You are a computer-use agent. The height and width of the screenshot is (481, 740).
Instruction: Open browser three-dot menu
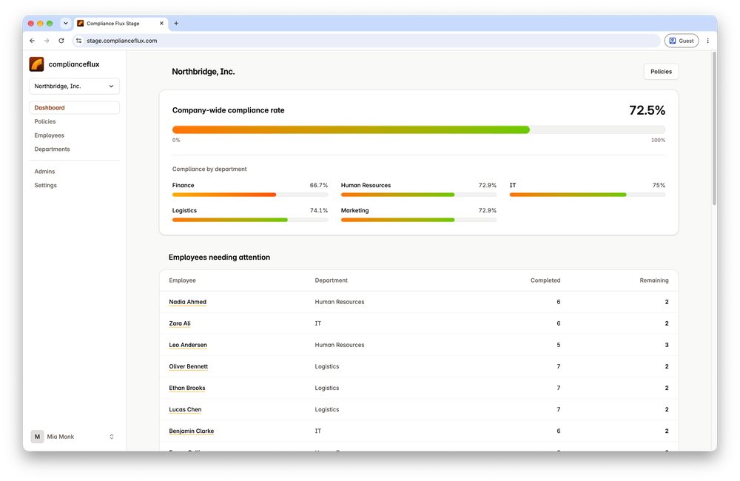pyautogui.click(x=707, y=41)
